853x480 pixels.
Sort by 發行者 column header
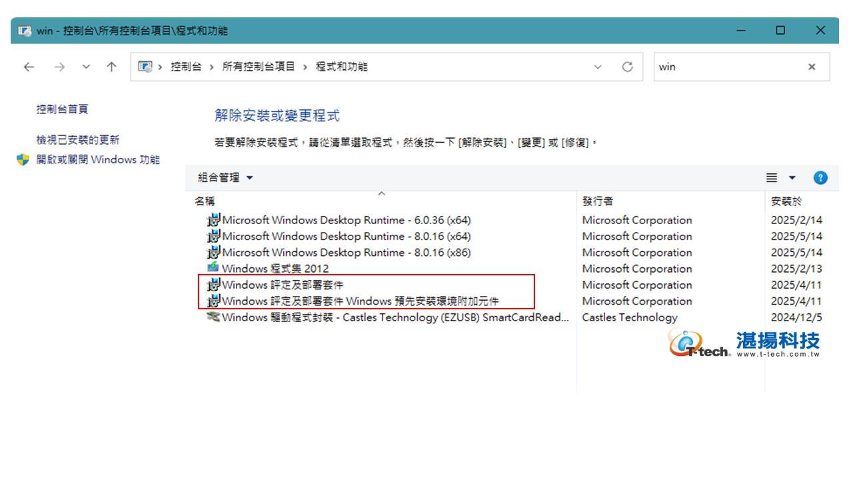coord(598,201)
